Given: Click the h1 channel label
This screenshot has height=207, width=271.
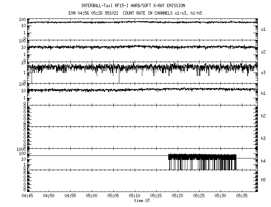Looking at the screenshot, I should point(263,93).
